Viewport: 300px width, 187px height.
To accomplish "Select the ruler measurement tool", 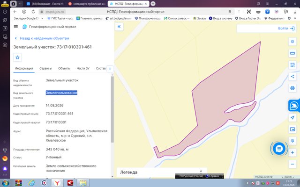I will (x=292, y=53).
